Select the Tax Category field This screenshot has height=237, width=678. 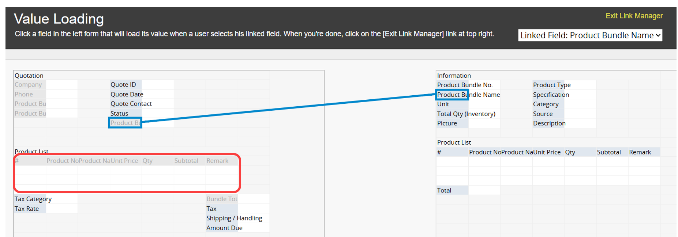(33, 199)
